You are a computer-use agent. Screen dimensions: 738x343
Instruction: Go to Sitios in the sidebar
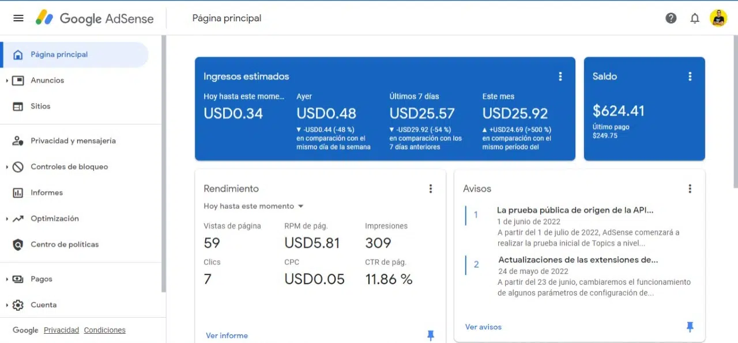pos(40,106)
